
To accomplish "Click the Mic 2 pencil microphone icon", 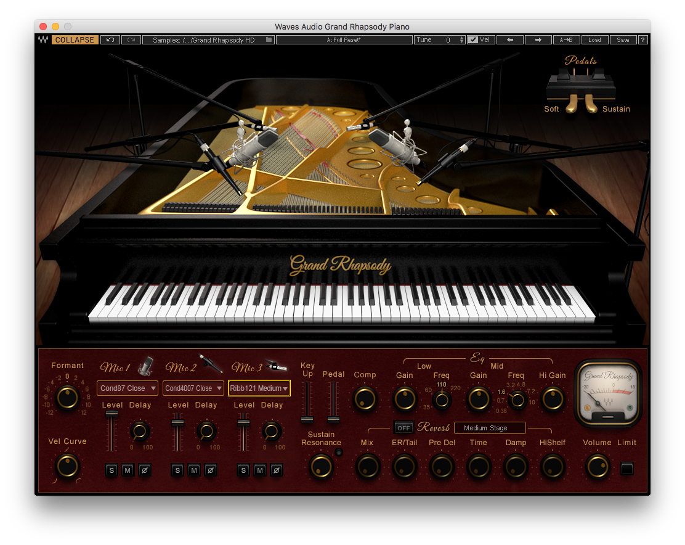I will coord(211,363).
